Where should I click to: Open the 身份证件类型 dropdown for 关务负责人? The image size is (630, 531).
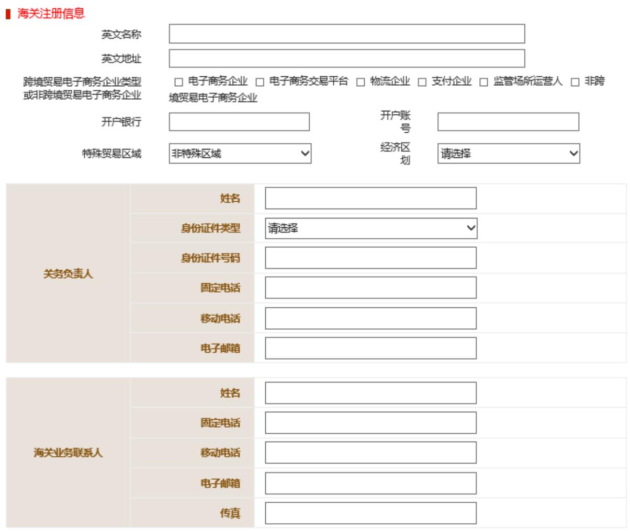[371, 228]
